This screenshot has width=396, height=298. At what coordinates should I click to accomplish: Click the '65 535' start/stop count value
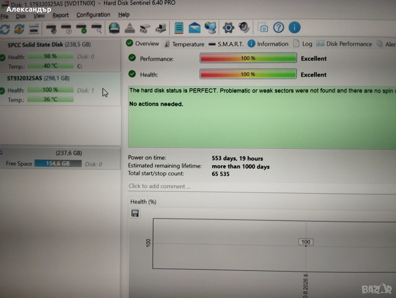click(221, 174)
